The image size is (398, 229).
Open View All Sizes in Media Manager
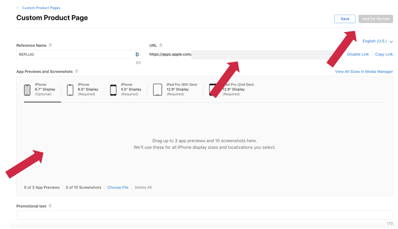[364, 72]
